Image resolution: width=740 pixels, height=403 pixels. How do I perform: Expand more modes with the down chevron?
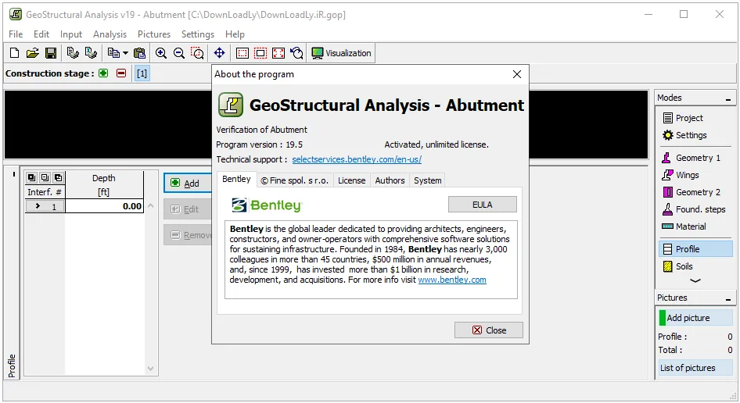click(695, 280)
